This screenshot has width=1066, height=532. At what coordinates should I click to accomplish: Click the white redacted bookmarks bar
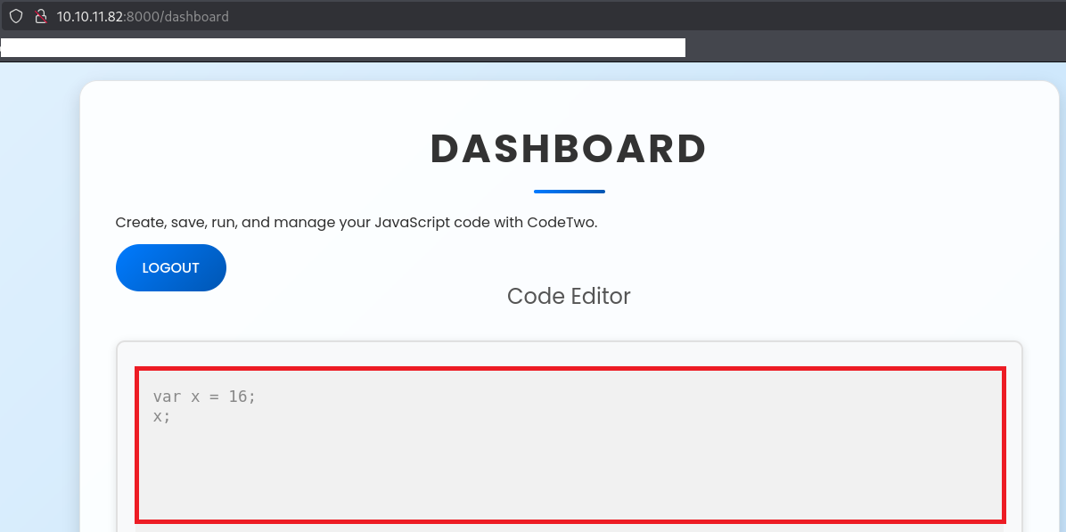(x=342, y=47)
